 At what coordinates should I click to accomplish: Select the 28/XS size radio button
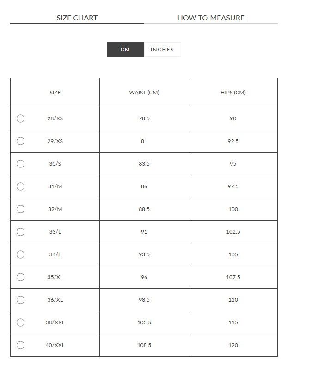coord(21,118)
